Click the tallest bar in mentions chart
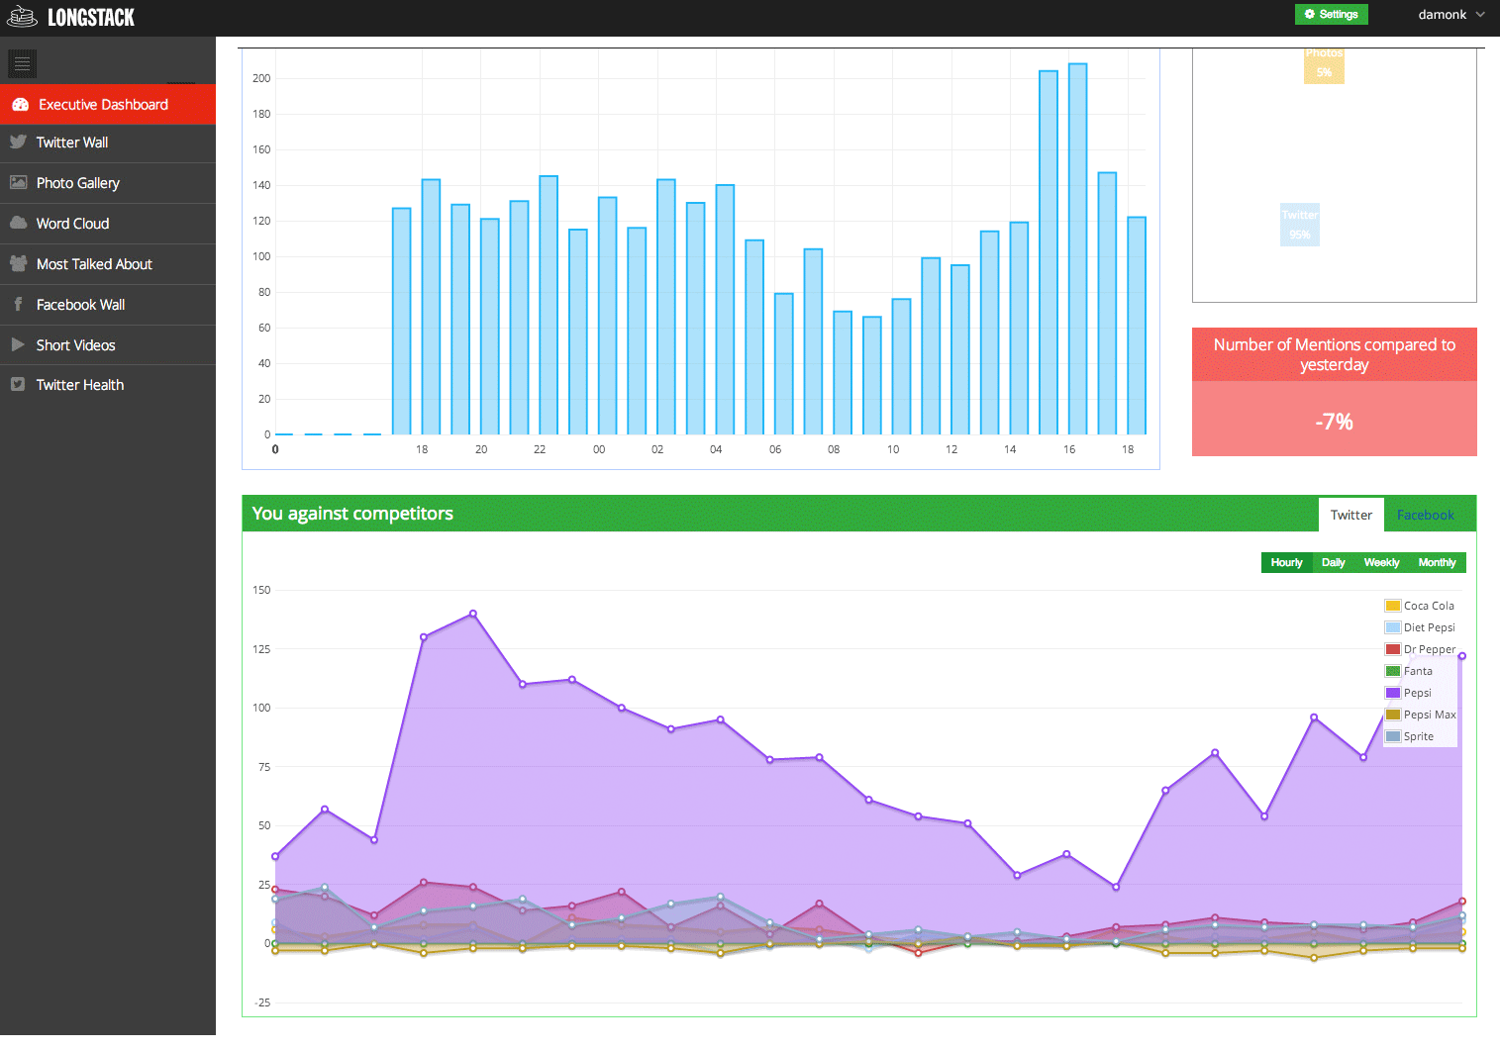Screen dimensions: 1500x1050 [x=1077, y=249]
